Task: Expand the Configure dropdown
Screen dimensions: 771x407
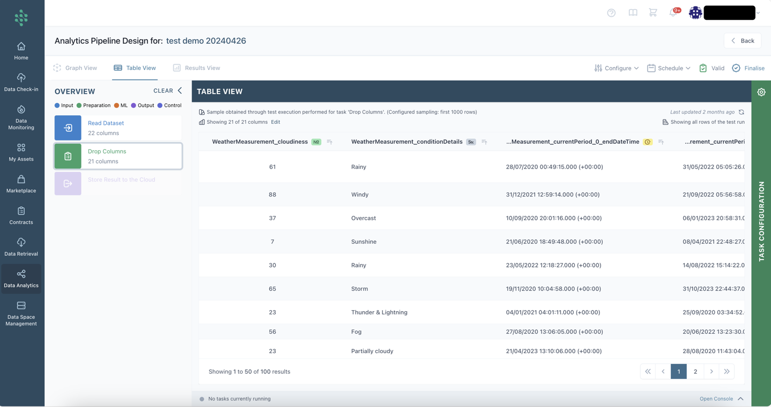Action: click(x=617, y=68)
